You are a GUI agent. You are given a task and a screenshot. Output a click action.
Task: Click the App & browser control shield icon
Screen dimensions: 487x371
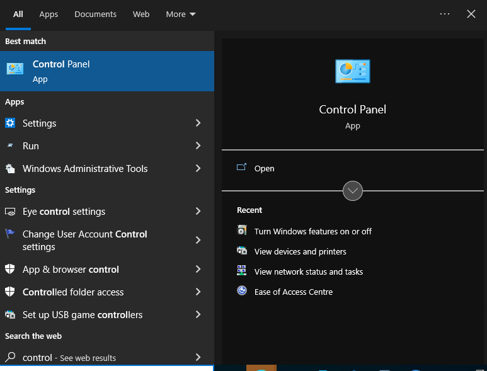click(x=10, y=270)
